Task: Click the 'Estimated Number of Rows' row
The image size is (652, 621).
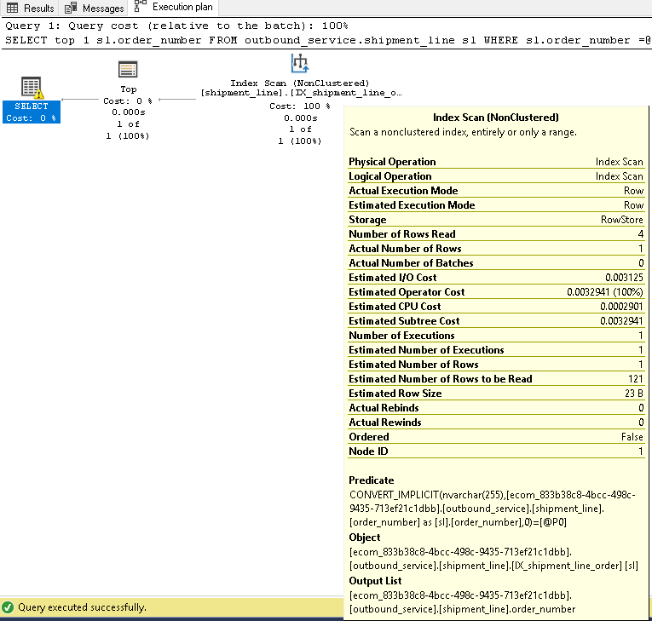Action: coord(496,365)
